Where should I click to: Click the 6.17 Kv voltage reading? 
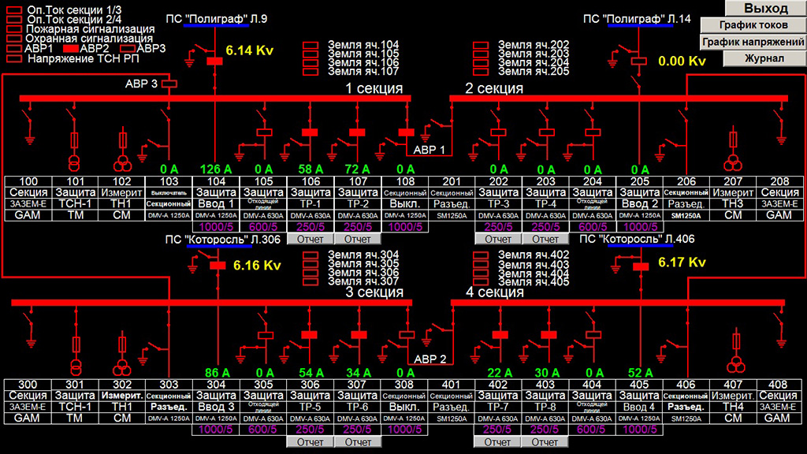point(682,262)
